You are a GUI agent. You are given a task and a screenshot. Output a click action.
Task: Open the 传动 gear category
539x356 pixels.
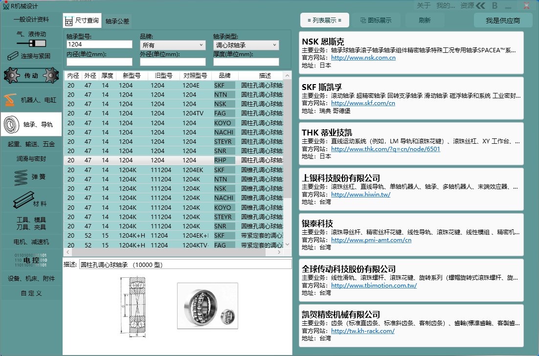pos(31,75)
